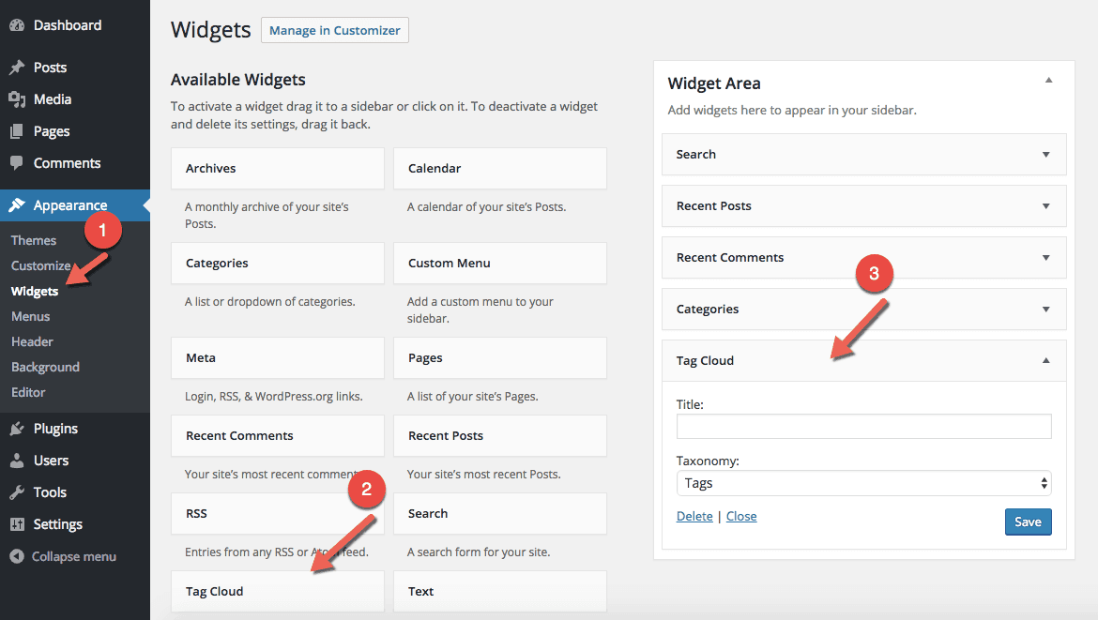Open the Posts menu item

50,68
